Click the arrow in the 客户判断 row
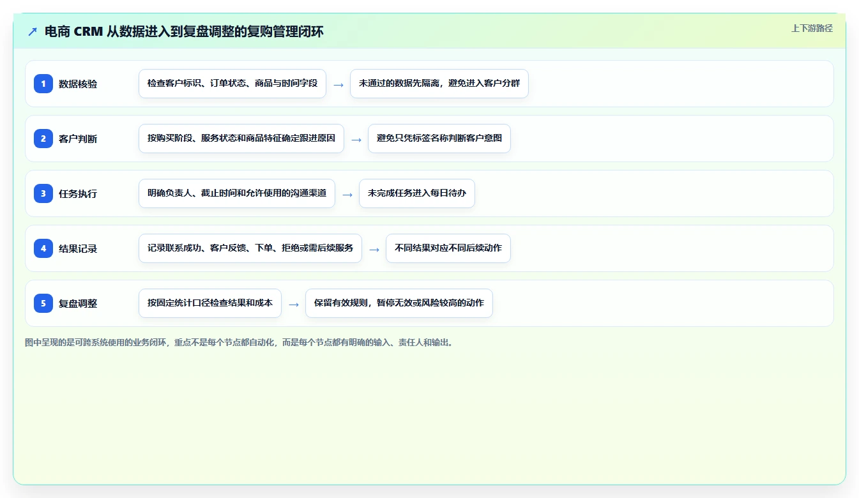859x498 pixels. 356,139
